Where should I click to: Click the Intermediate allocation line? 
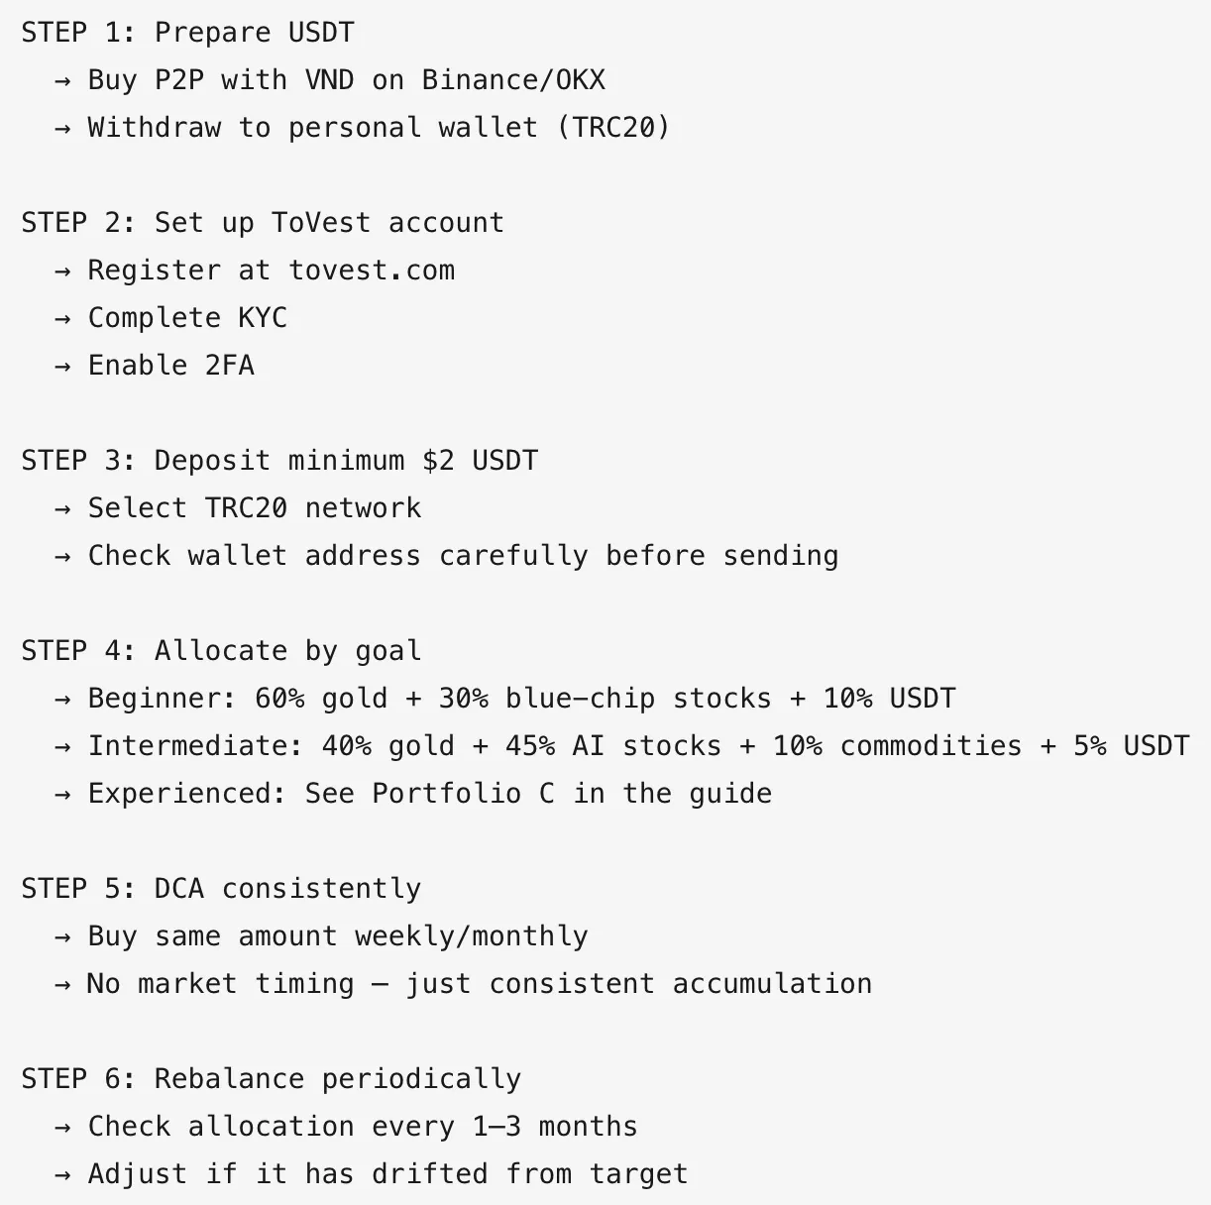[x=621, y=745]
